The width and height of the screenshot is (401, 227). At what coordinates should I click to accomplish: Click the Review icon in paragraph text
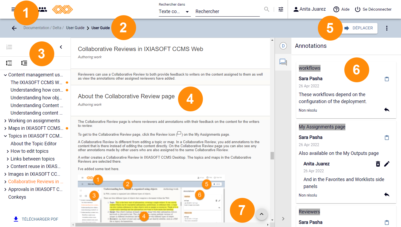coord(179,134)
